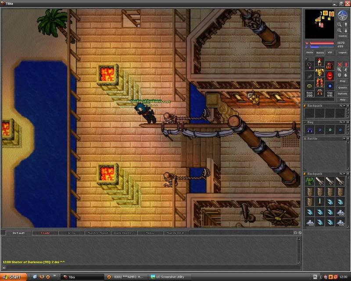351x281 pixels.
Task: Minimize the lower Backpack container
Action: coord(344,174)
